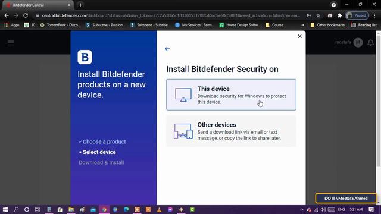Open the green Camtasia taskbar icon
Image resolution: width=381 pixels, height=214 pixels.
[192, 209]
